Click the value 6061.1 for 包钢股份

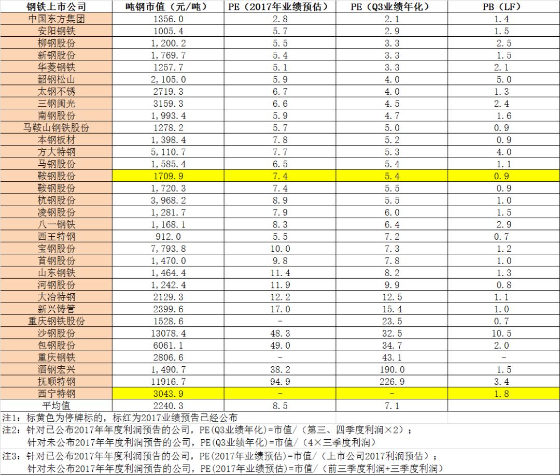pyautogui.click(x=168, y=346)
